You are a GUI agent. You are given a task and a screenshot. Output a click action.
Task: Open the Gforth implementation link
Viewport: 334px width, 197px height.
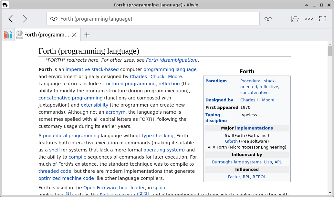coord(231,141)
